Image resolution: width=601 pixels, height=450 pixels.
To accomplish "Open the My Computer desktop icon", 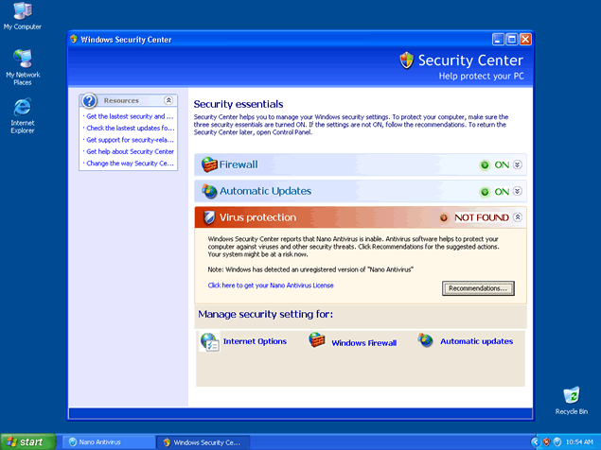I will (22, 11).
